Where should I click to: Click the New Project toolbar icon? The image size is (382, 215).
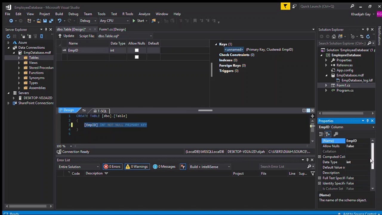(x=29, y=21)
